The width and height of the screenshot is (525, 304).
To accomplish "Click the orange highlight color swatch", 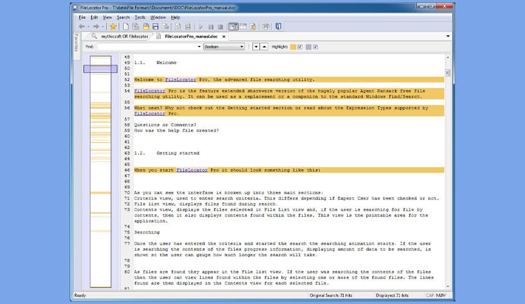I will coord(293,47).
